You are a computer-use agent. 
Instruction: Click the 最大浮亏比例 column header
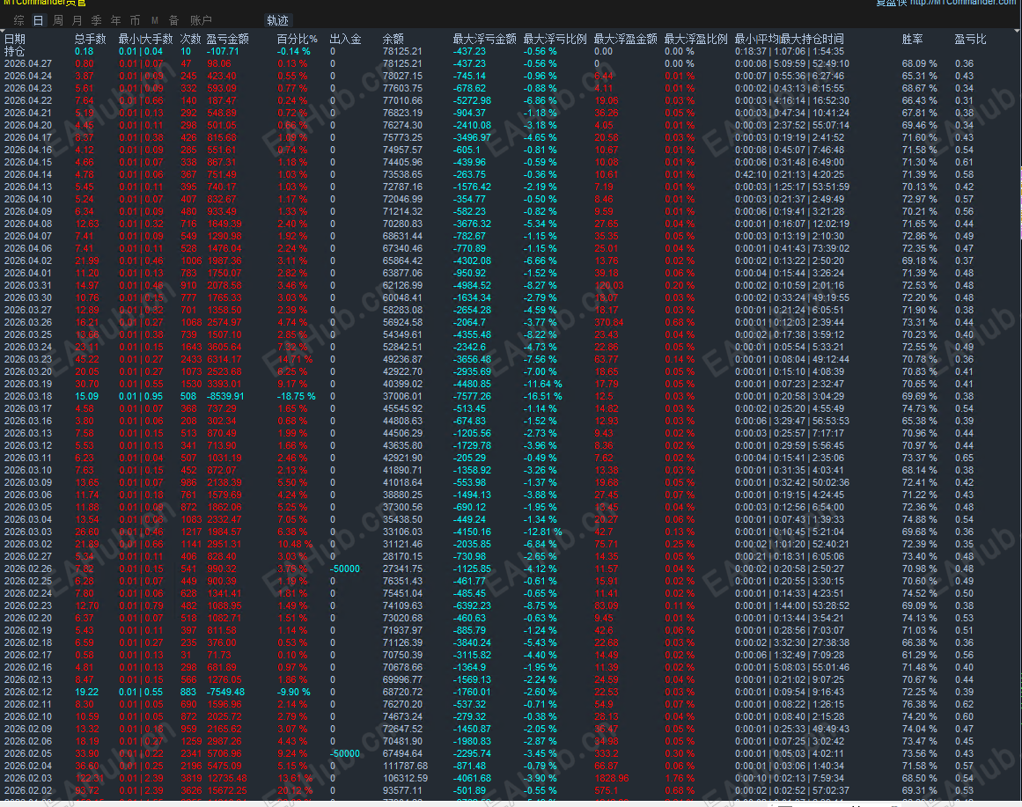tap(555, 39)
